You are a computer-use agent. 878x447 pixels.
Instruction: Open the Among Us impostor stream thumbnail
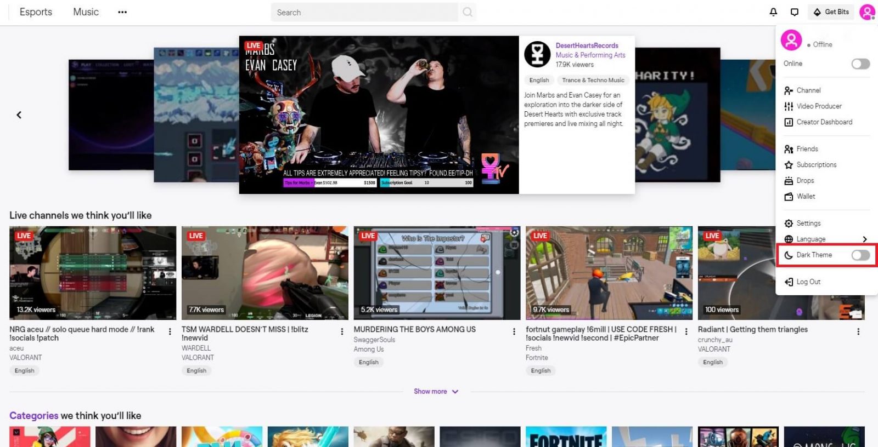[437, 273]
